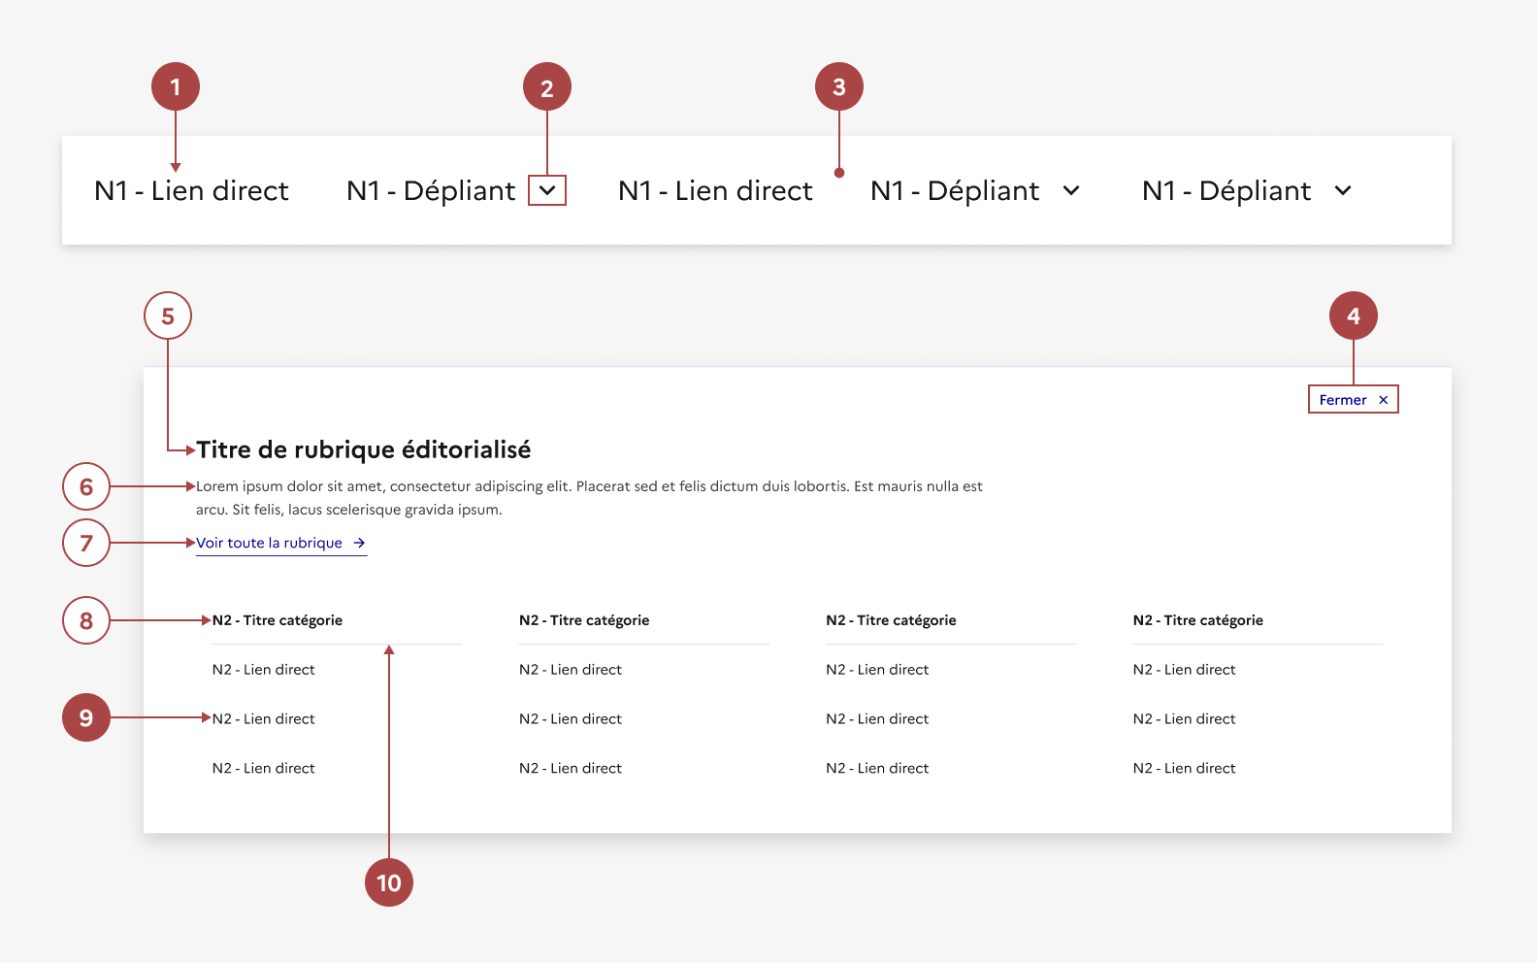
Task: Select the N1 - Lien direct between two Dépliant items
Action: pyautogui.click(x=715, y=190)
